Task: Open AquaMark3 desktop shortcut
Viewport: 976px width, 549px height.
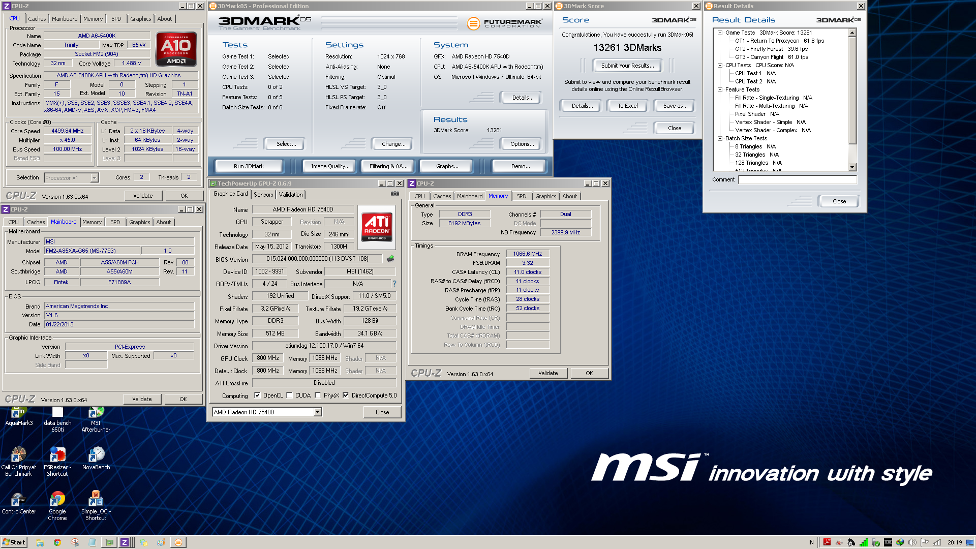Action: [19, 416]
